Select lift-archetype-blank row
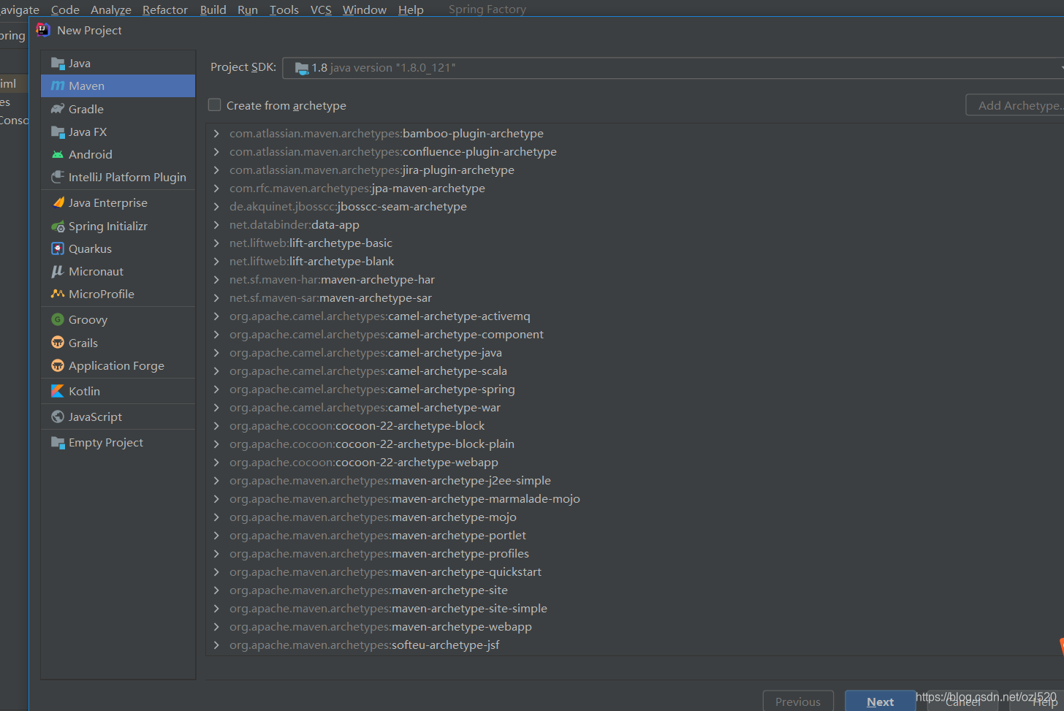Screen dimensions: 1064x711 click(634, 262)
